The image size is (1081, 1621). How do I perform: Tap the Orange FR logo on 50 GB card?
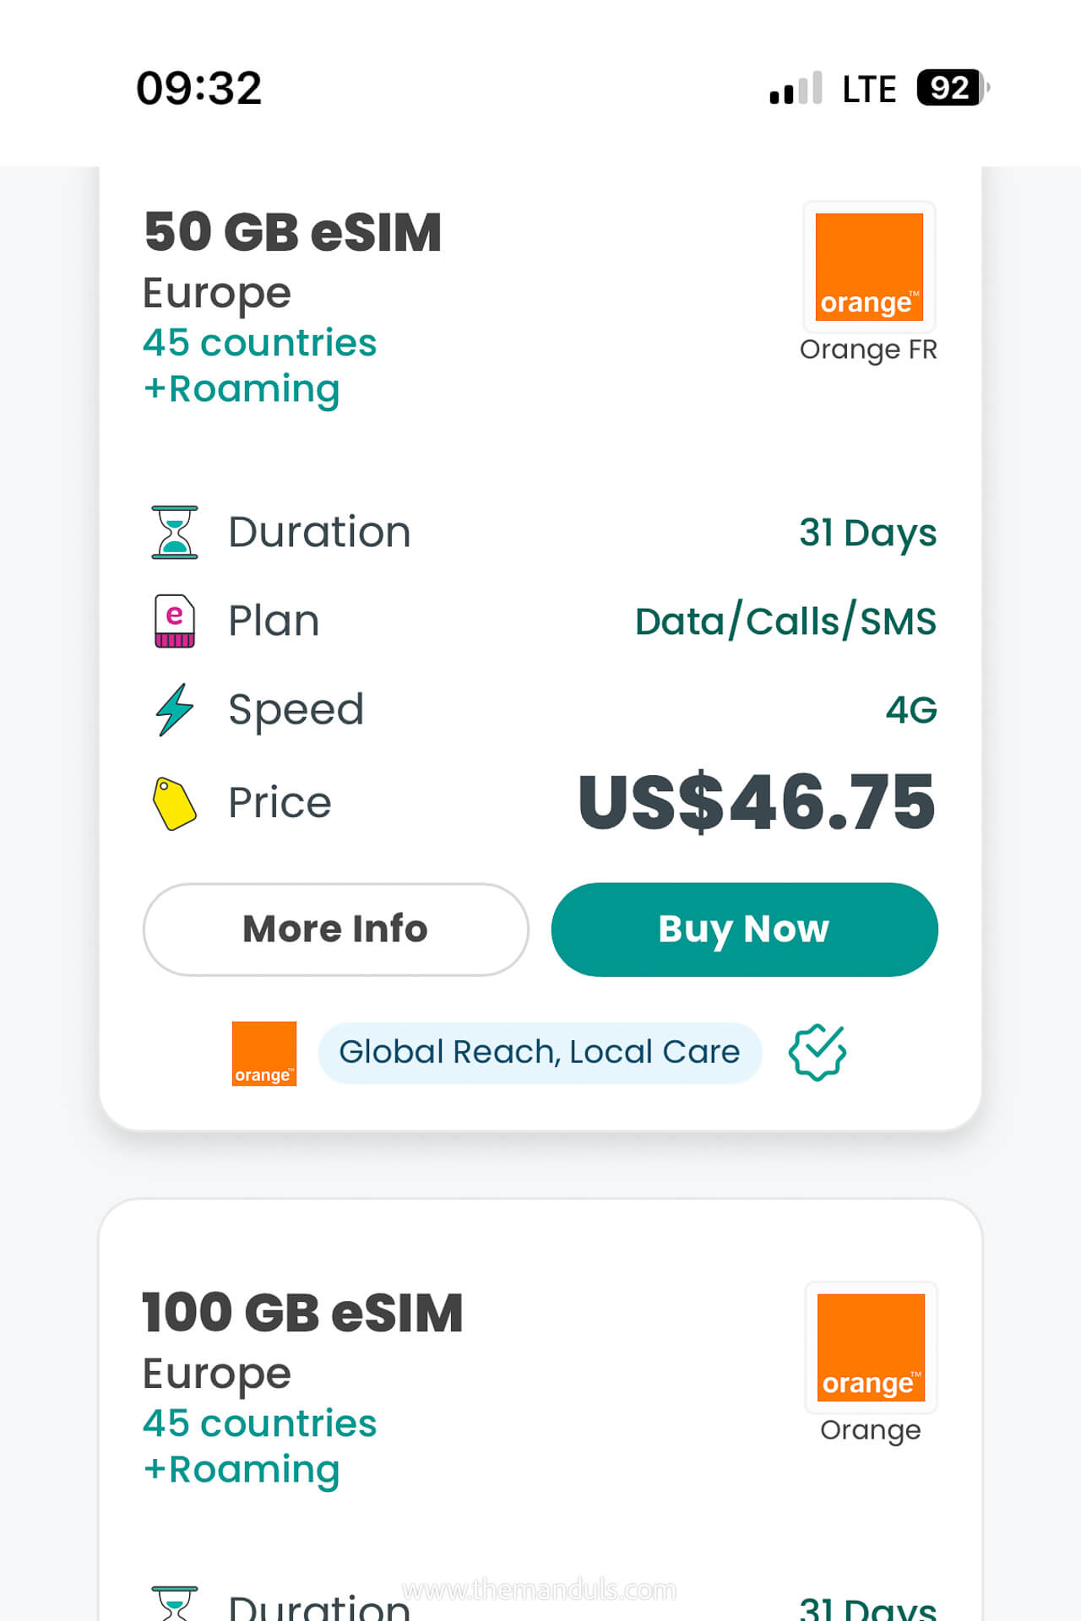coord(868,267)
